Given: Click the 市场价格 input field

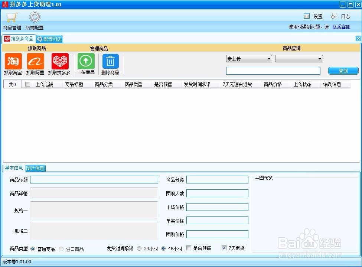Looking at the screenshot, I should click(217, 207).
